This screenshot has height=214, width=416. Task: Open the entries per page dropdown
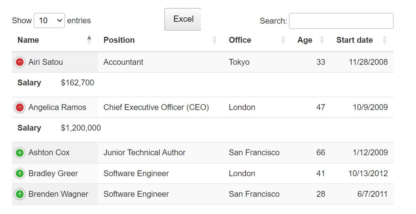point(49,21)
